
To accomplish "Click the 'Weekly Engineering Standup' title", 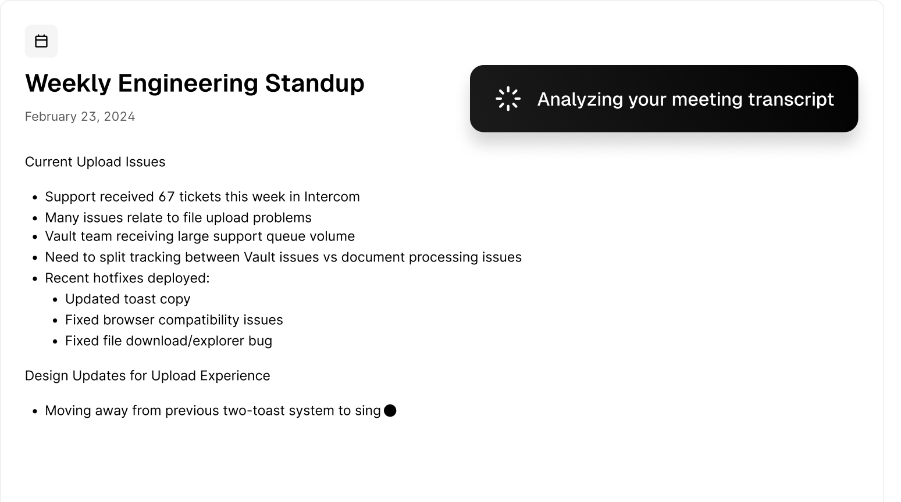I will pos(194,83).
